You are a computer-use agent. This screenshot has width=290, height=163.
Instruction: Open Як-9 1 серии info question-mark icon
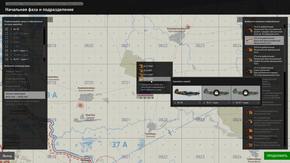pyautogui.click(x=229, y=103)
